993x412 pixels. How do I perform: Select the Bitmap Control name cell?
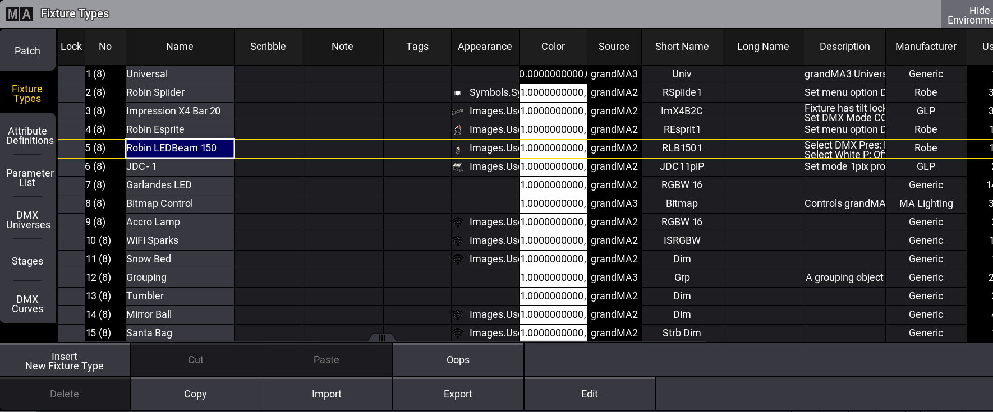[x=180, y=203]
